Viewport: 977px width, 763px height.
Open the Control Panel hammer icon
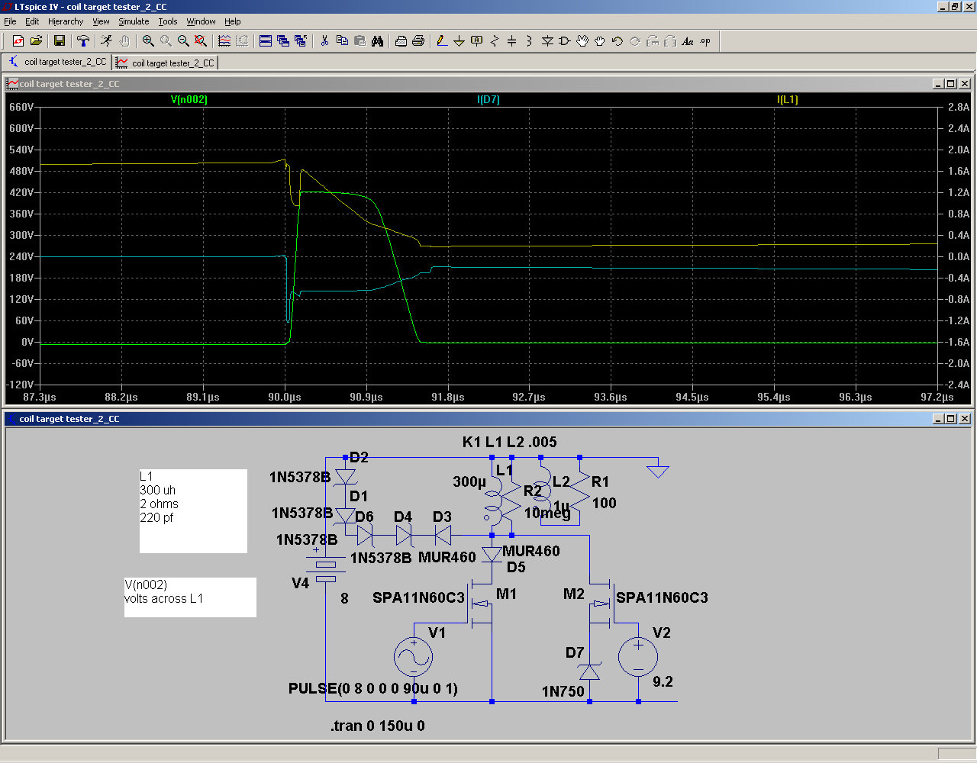[83, 41]
